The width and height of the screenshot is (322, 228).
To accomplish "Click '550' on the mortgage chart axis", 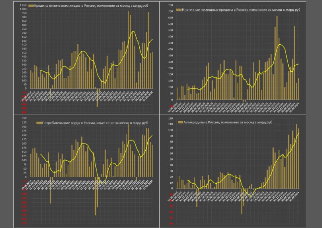I will pos(170,30).
